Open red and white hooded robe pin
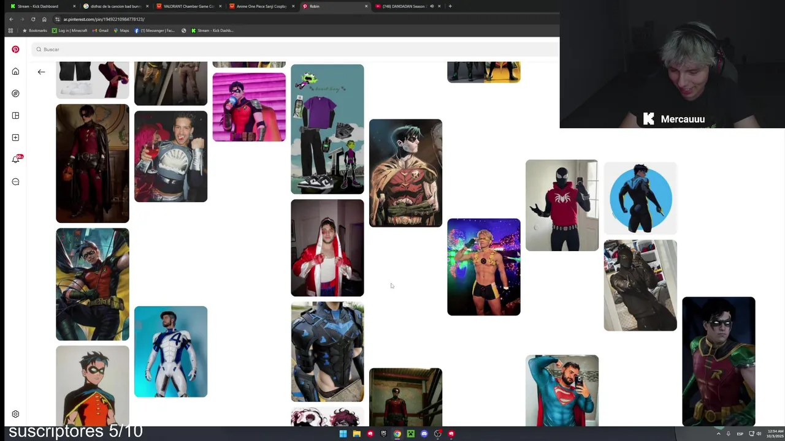 327,248
